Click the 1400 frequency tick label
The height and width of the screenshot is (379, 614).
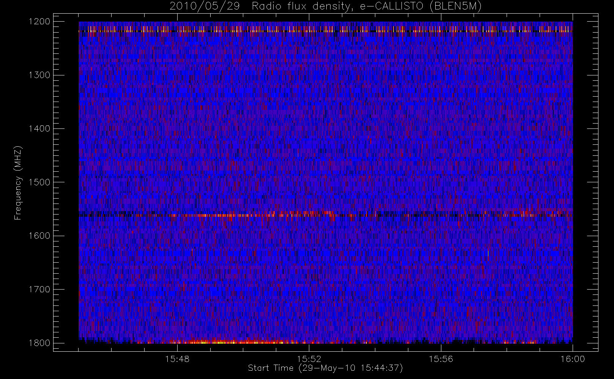pos(39,128)
